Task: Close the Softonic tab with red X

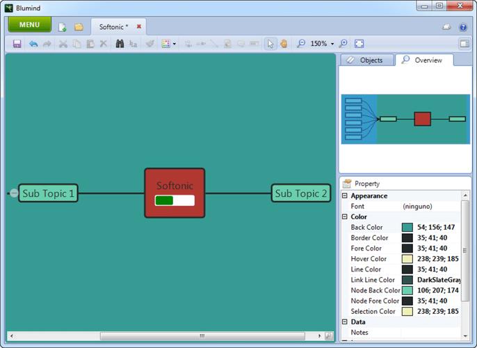Action: (x=139, y=26)
